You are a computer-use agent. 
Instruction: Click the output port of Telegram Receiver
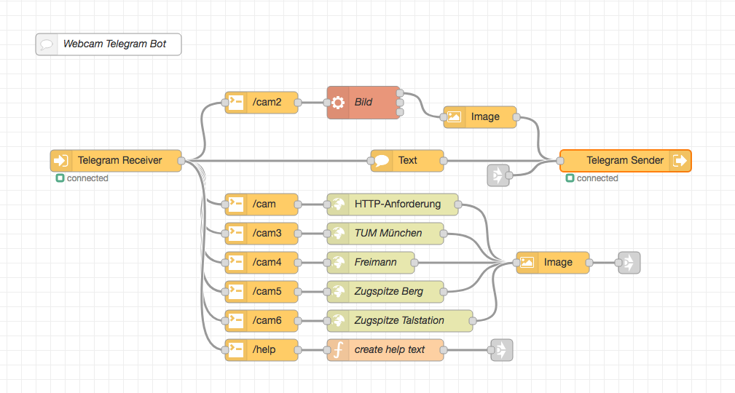(182, 161)
